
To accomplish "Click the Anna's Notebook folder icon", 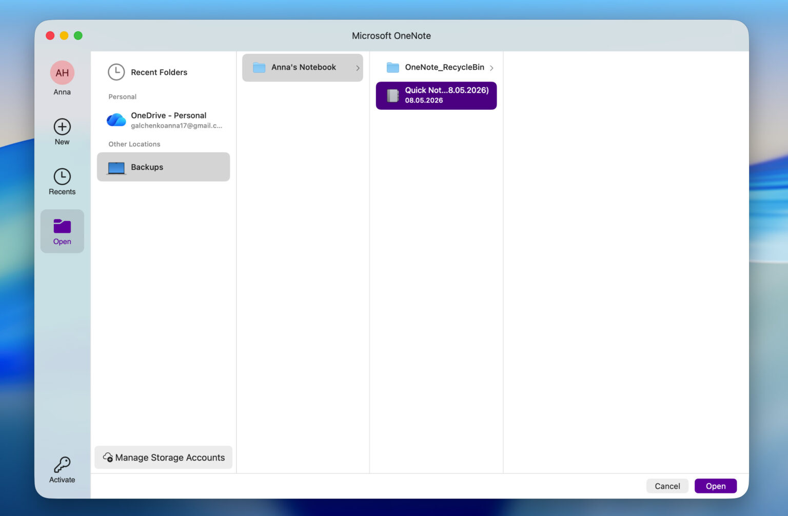I will [x=259, y=68].
